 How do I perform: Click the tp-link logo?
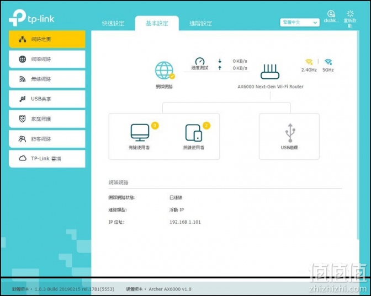31,18
